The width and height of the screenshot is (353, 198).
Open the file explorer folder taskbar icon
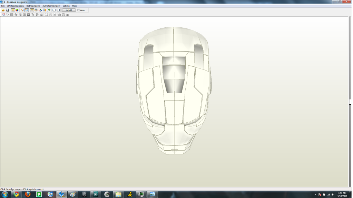(118, 194)
